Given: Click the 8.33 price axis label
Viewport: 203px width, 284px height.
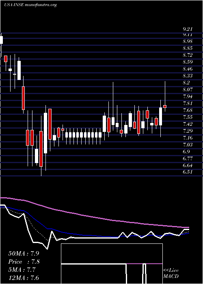Looking at the screenshot, I should (x=188, y=76).
